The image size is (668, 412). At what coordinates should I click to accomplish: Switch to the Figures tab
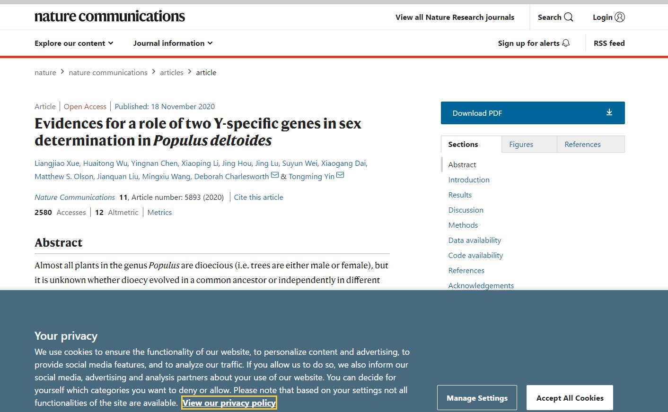click(x=529, y=144)
